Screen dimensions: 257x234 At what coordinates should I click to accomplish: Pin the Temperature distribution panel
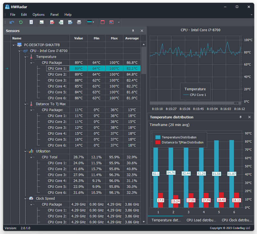[240, 117]
